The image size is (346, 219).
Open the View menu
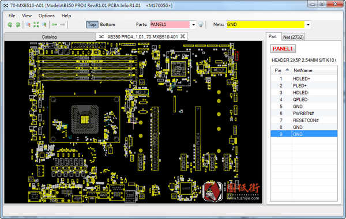click(x=27, y=16)
